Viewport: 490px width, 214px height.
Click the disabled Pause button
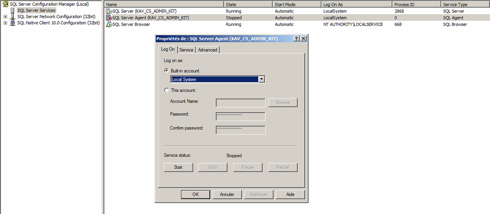click(x=248, y=167)
